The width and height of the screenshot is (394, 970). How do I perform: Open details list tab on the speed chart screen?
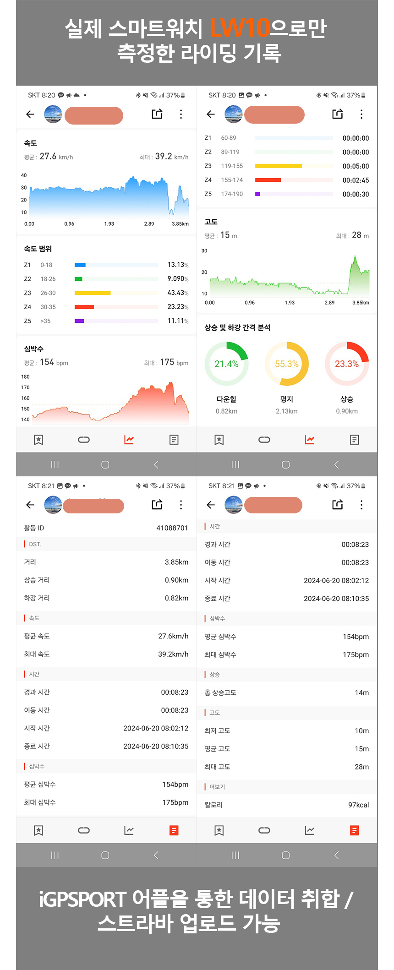tap(174, 440)
